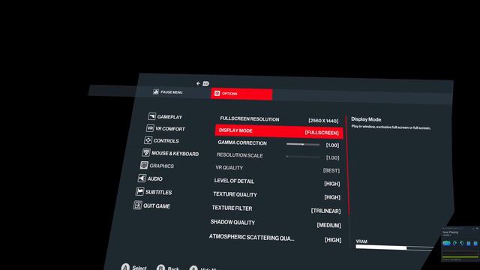
Task: Change Atmospheric Scattering Quality option
Action: tap(275, 238)
